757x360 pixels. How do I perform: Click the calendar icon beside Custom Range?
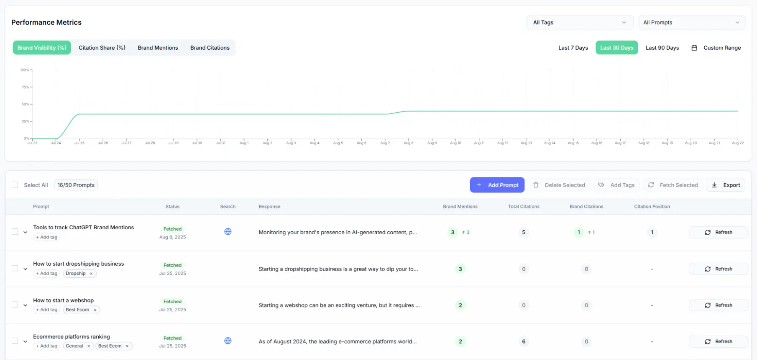[x=694, y=48]
